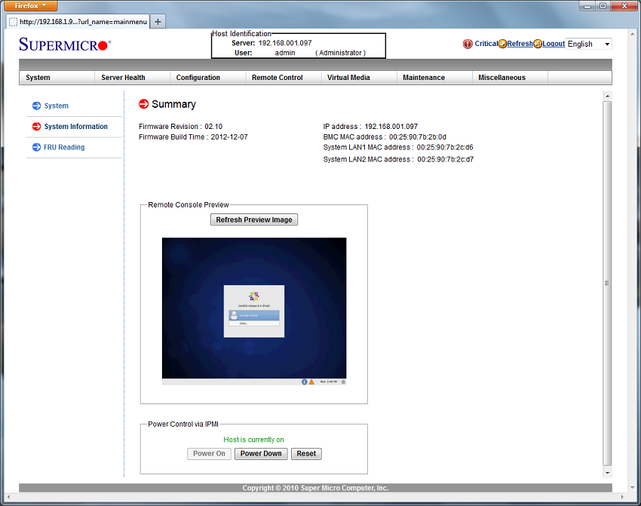Click the blue arrow icon next to System
This screenshot has height=506, width=641.
pyautogui.click(x=36, y=106)
